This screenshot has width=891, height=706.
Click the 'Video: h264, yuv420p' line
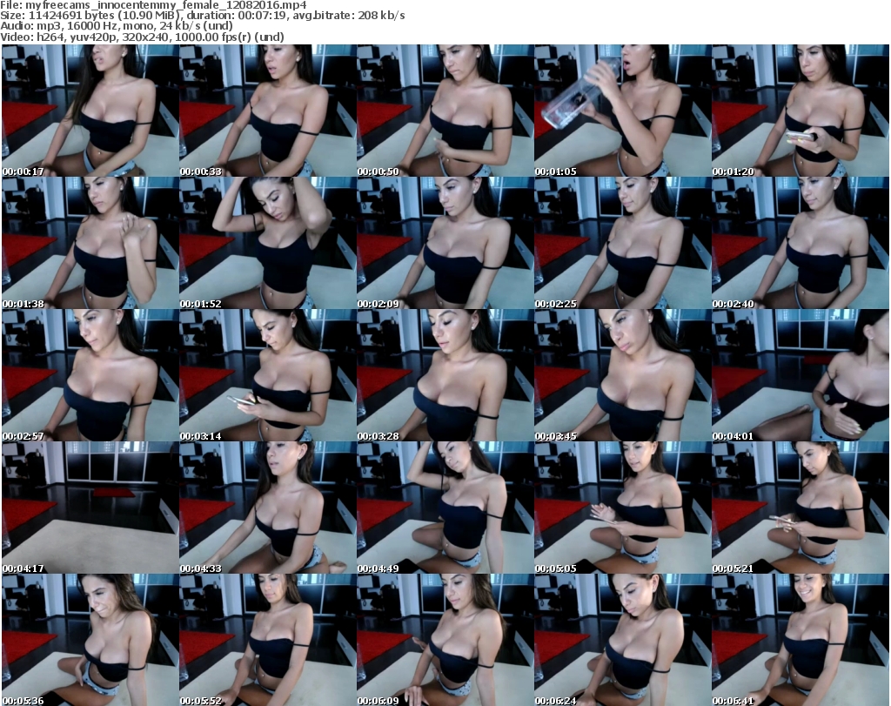142,37
